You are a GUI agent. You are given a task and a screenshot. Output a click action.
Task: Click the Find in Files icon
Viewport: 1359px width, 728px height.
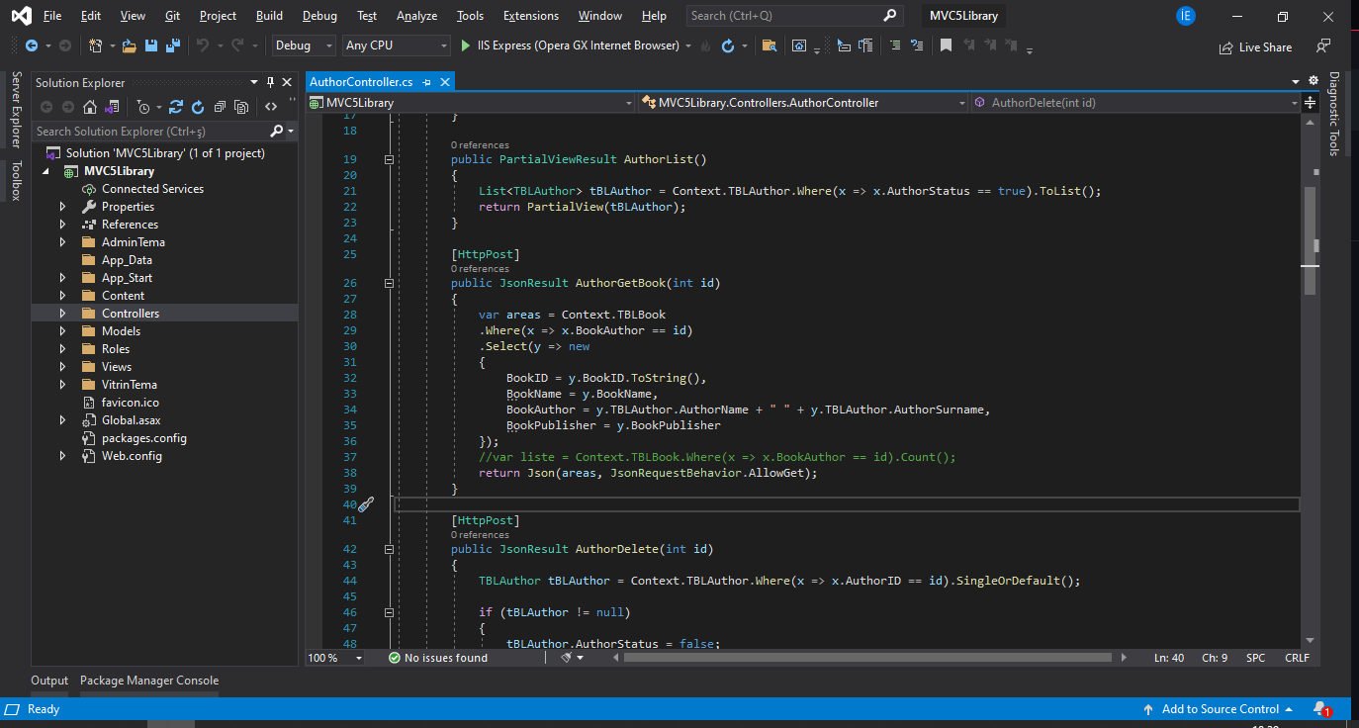click(x=769, y=45)
